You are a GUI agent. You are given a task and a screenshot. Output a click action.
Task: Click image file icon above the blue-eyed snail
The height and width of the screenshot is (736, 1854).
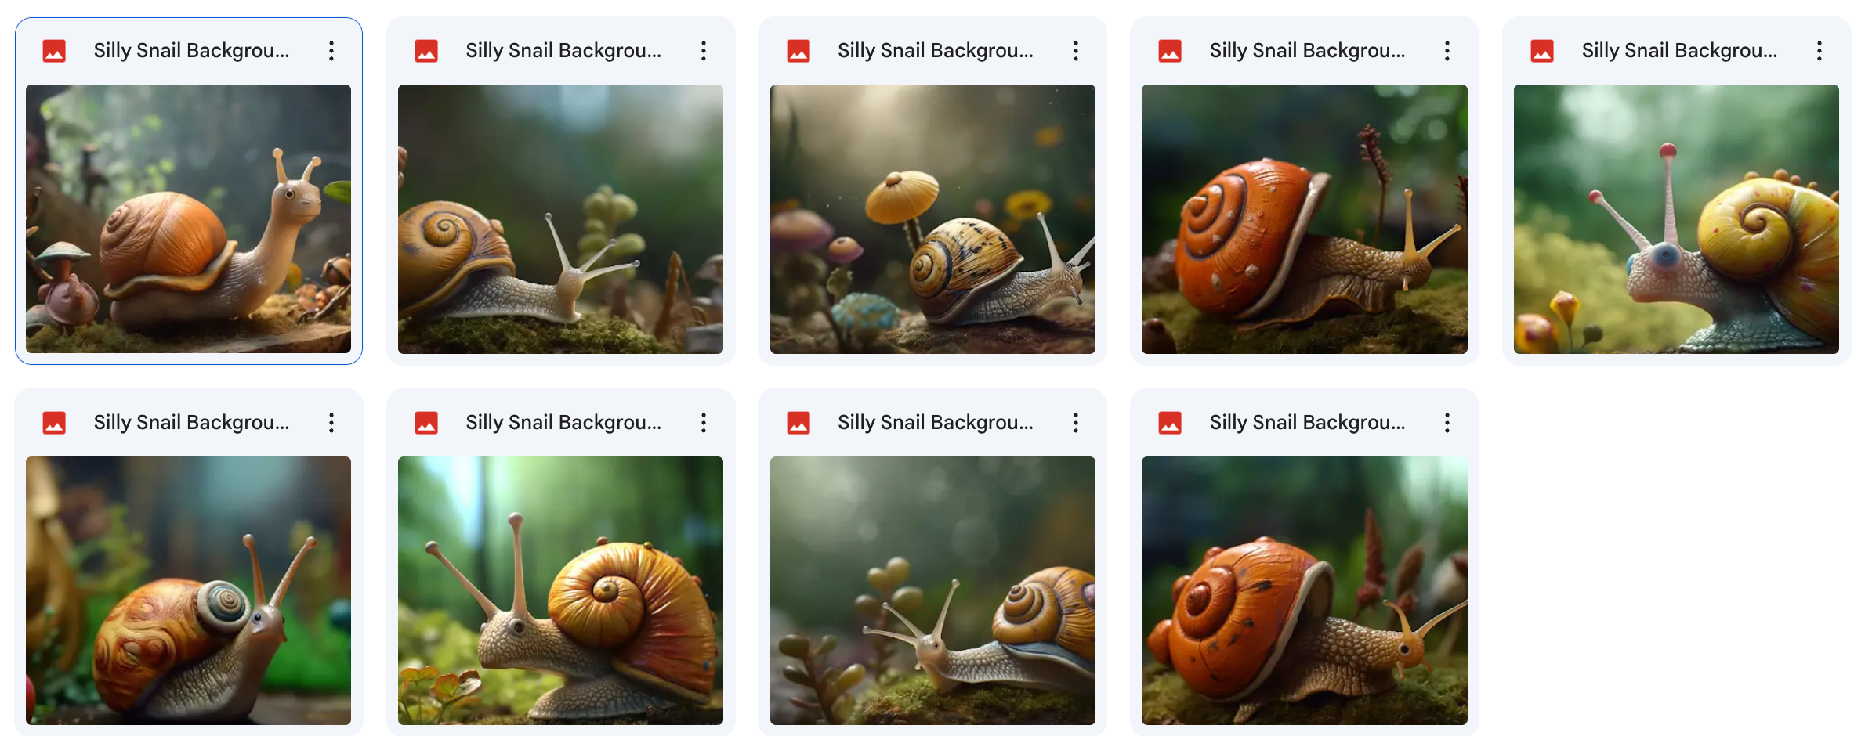(x=1541, y=51)
